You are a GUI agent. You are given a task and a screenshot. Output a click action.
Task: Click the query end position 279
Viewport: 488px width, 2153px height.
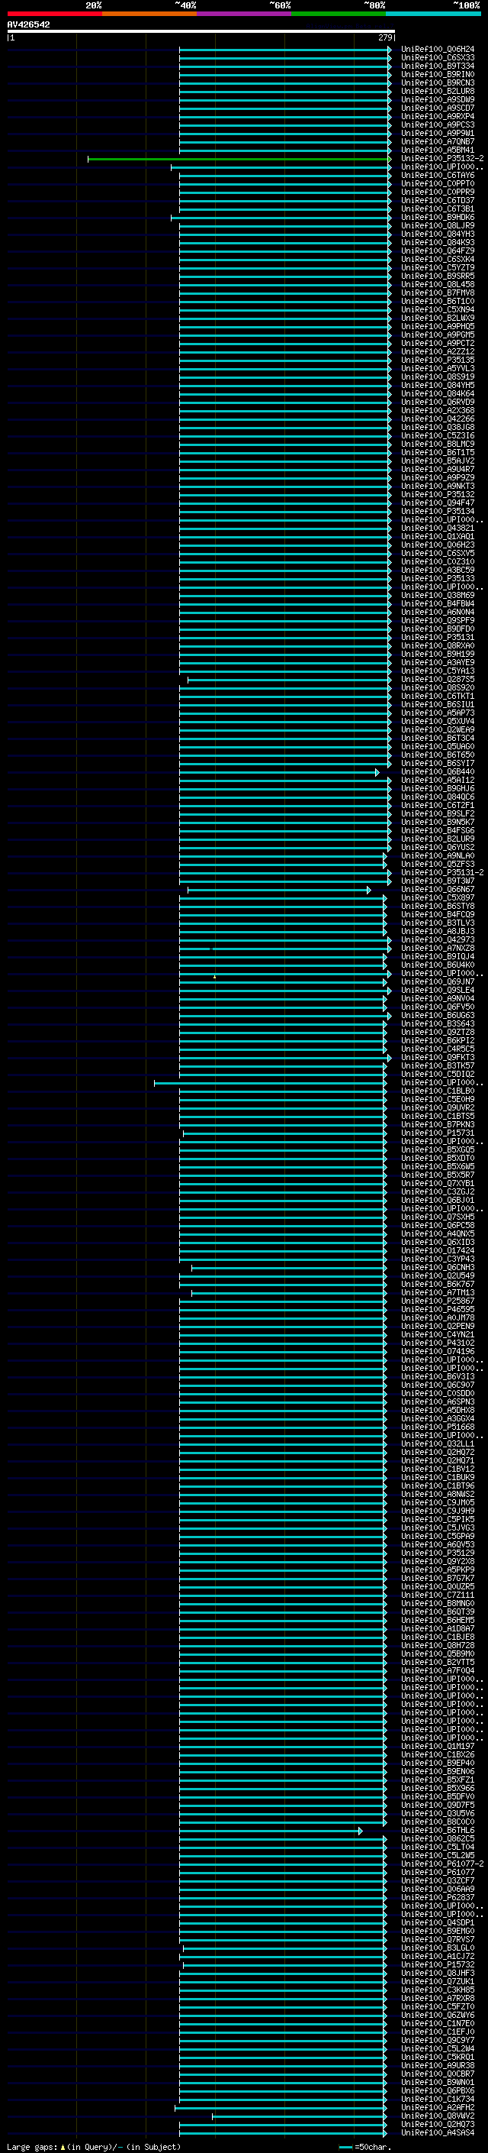tap(384, 37)
